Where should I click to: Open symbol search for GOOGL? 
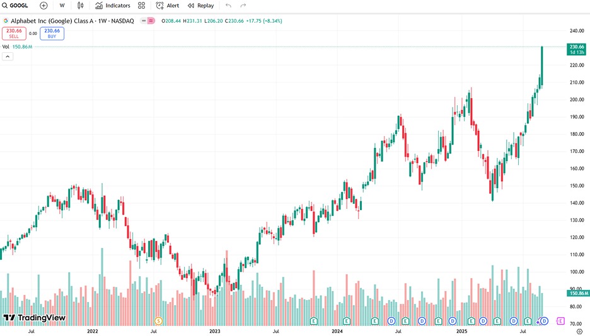tap(15, 6)
